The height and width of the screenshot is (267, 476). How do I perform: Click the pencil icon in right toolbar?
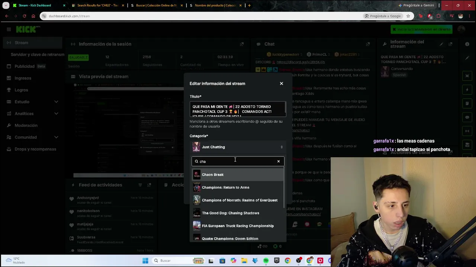[467, 58]
